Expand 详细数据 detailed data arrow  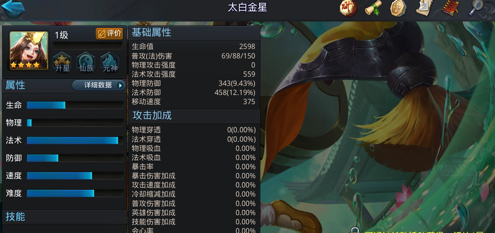click(x=99, y=85)
